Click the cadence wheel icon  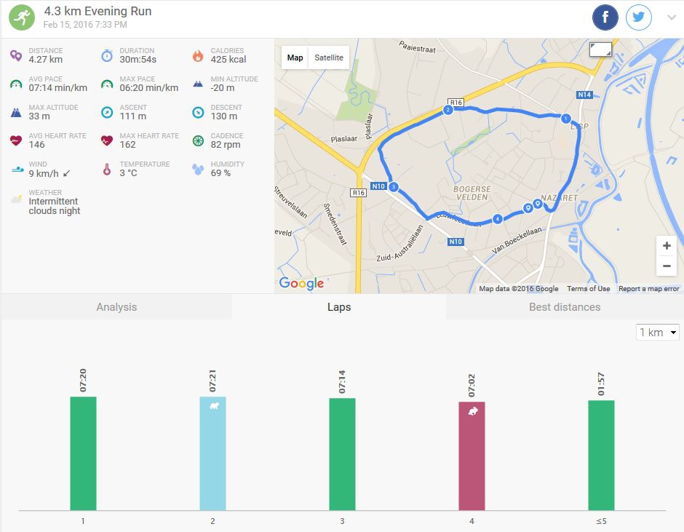click(198, 140)
